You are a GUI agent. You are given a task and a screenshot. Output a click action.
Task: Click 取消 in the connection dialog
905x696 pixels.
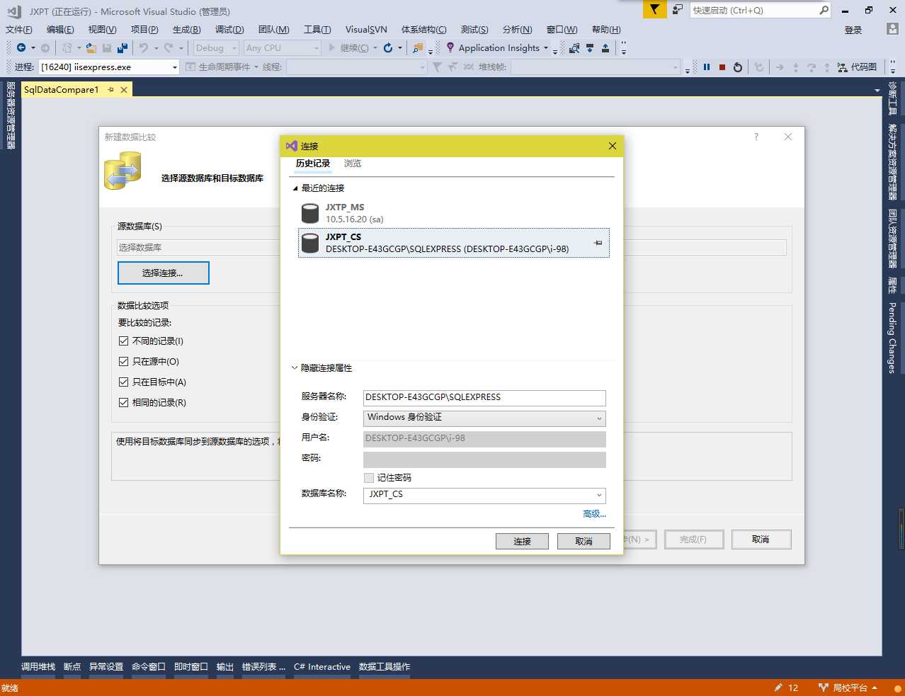click(x=584, y=541)
